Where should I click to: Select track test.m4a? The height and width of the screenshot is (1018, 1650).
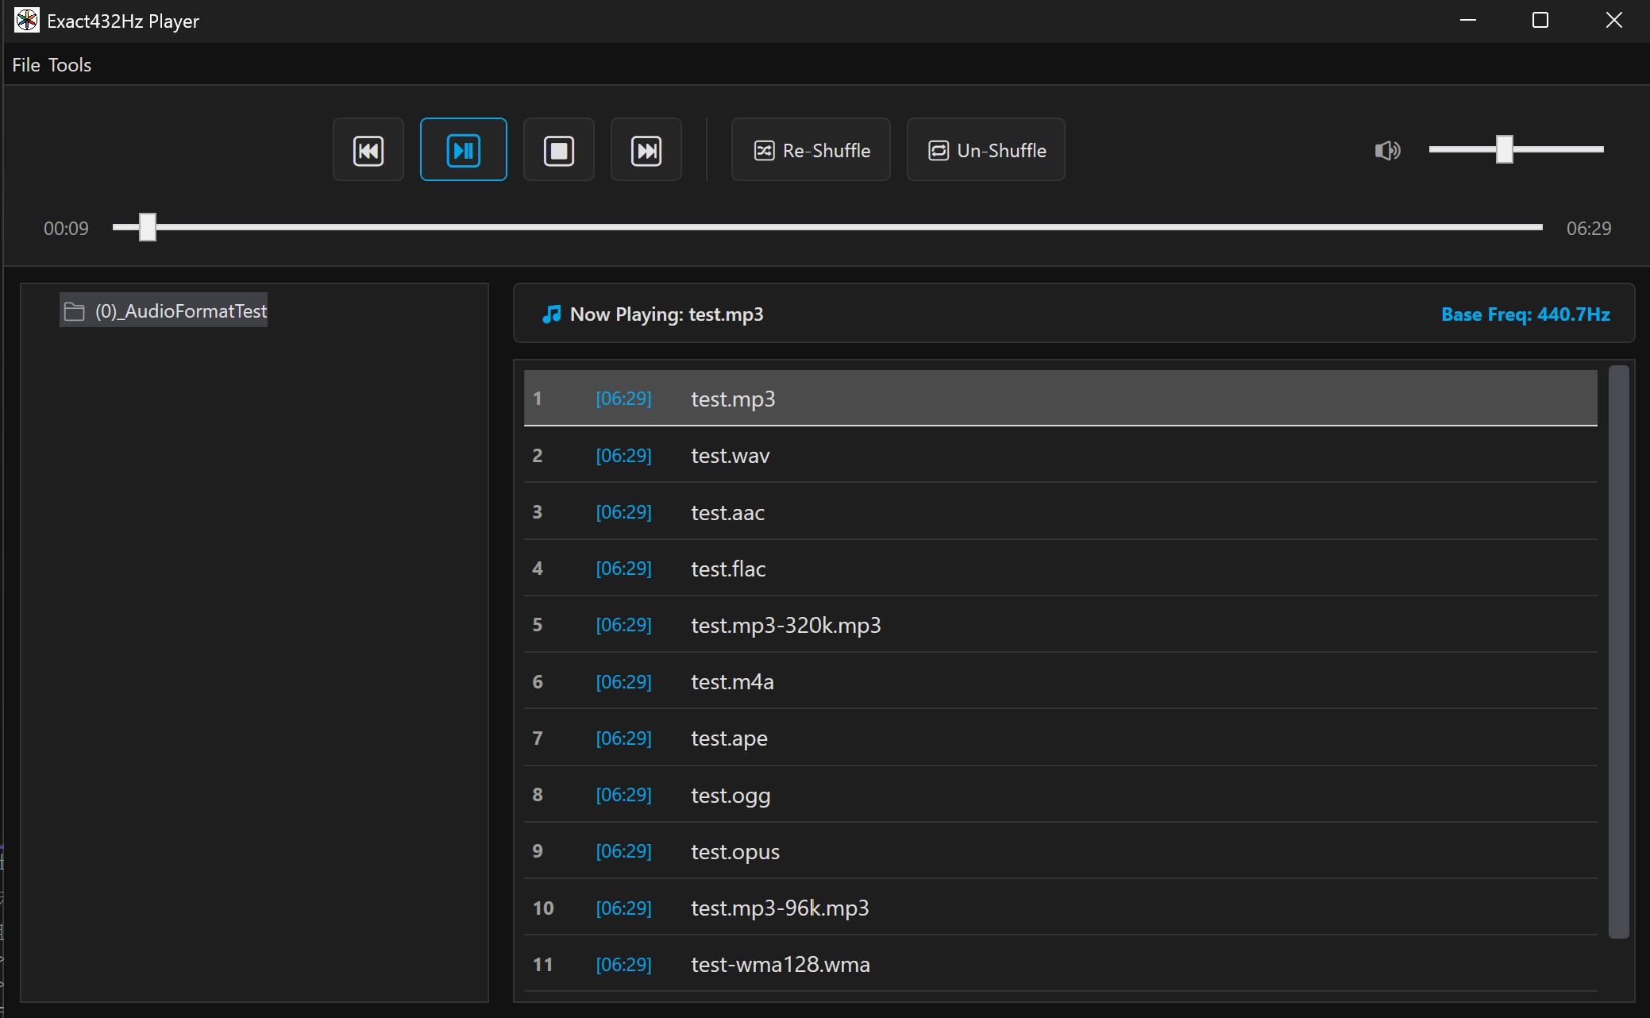[x=1061, y=681]
